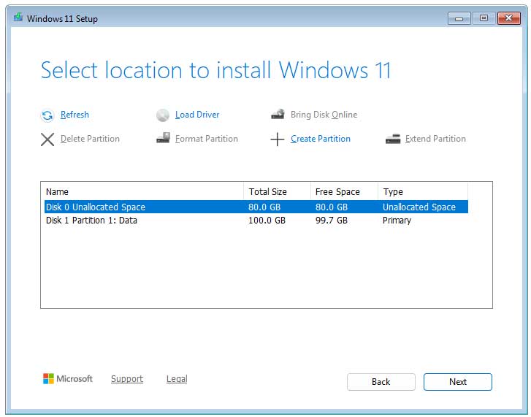This screenshot has height=417, width=531.
Task: Click the Create Partition link
Action: (321, 139)
